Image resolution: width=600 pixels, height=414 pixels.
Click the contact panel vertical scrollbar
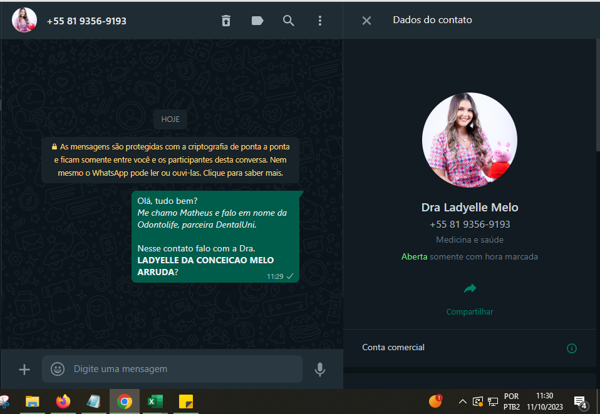click(597, 94)
